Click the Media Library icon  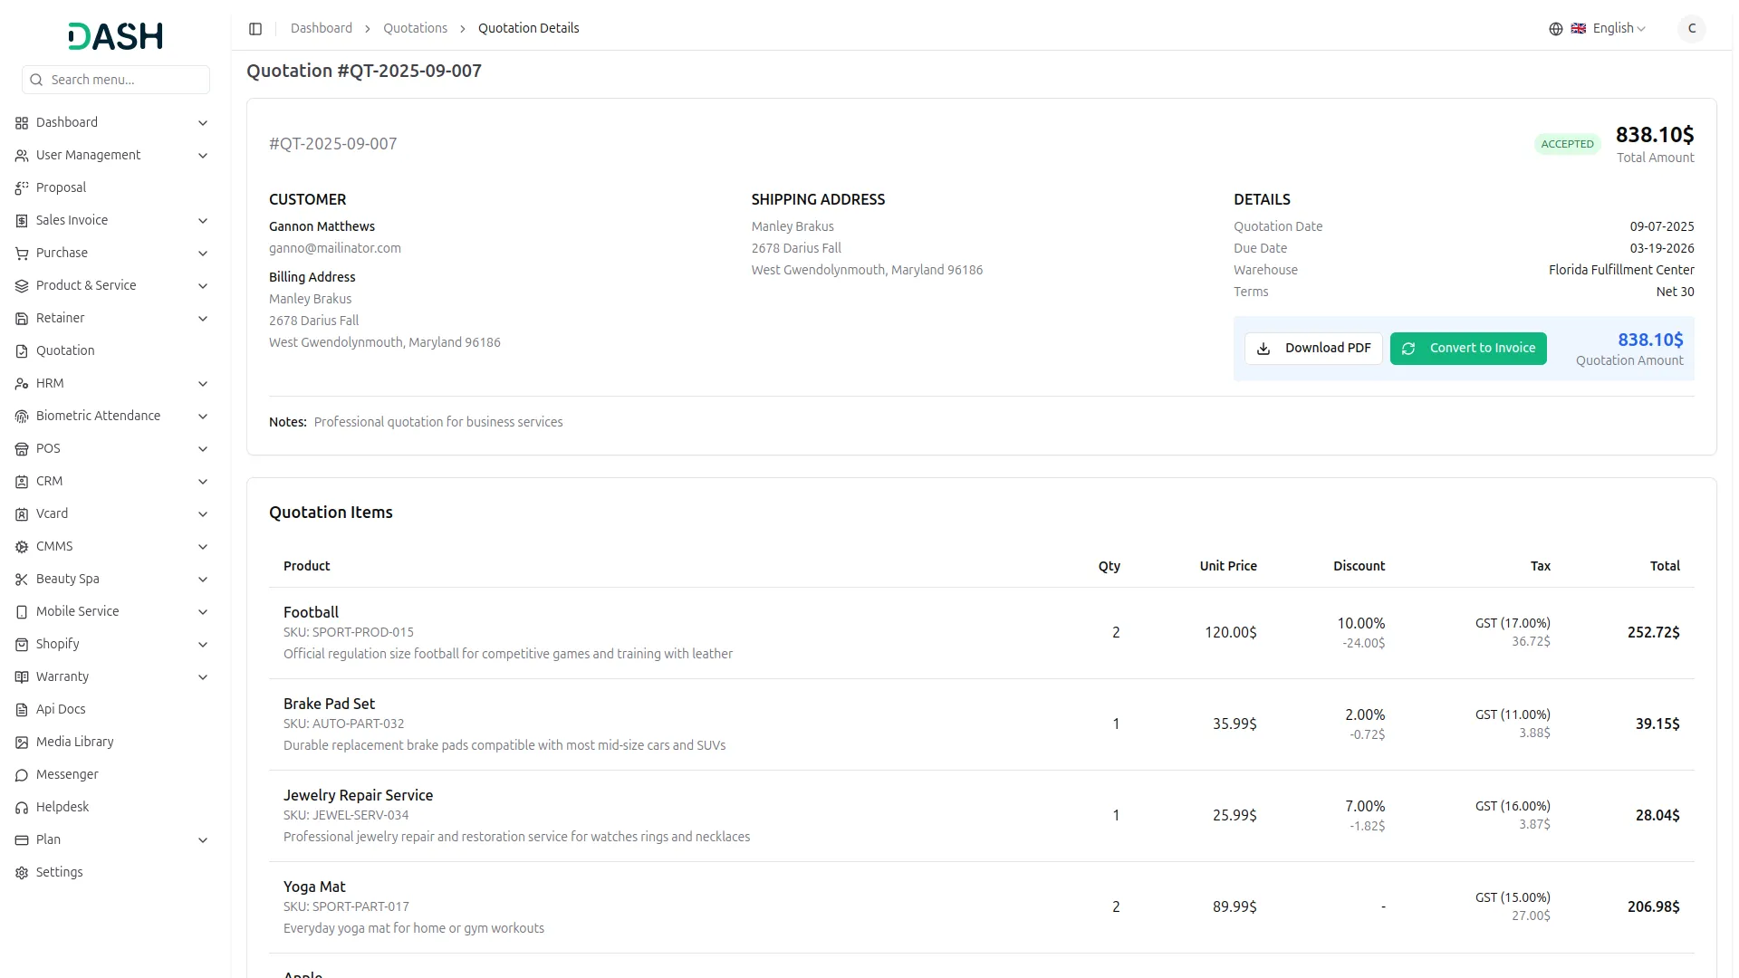click(x=22, y=743)
